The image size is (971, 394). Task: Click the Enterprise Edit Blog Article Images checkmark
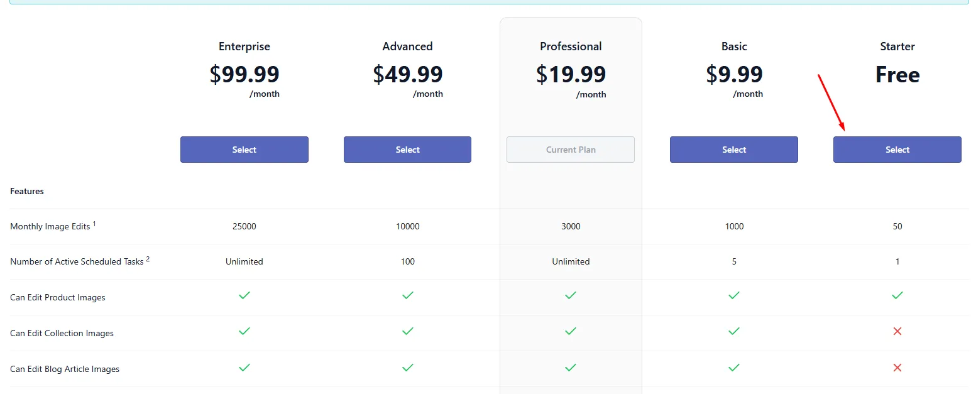click(x=244, y=367)
